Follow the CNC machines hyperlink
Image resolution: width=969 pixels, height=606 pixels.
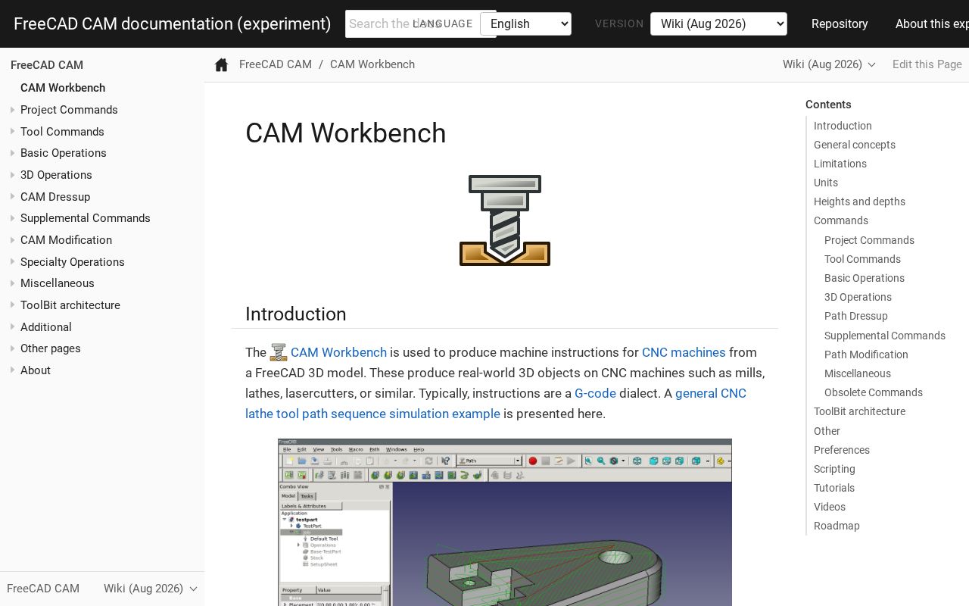[684, 352]
